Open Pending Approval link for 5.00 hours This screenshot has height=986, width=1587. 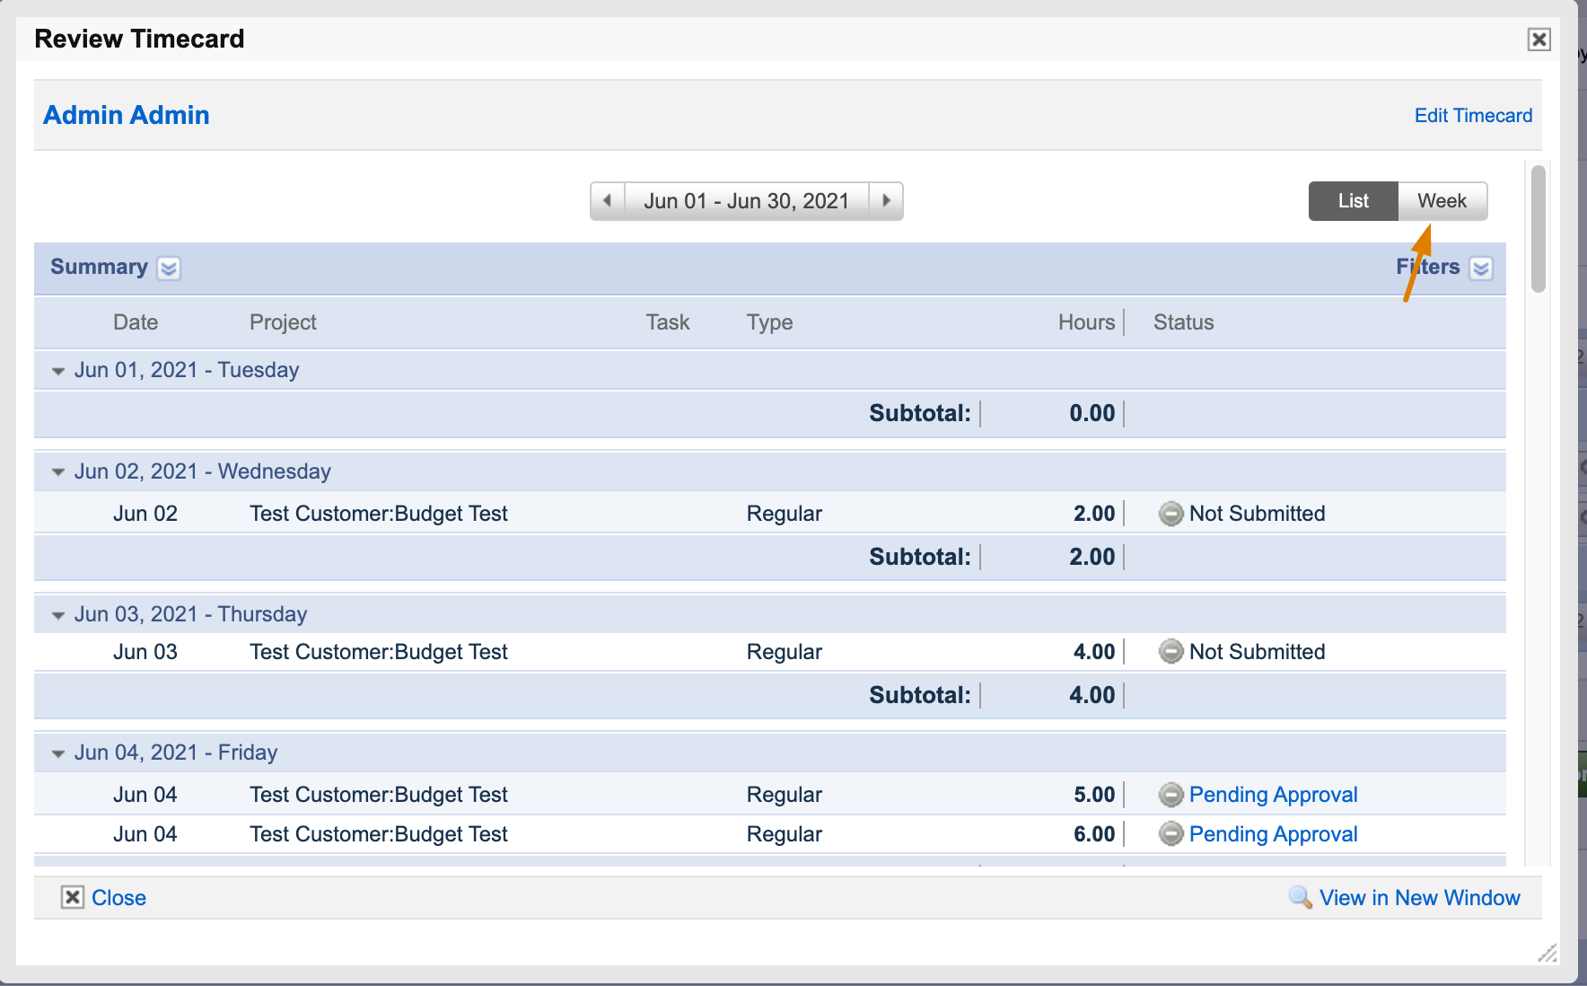coord(1273,795)
